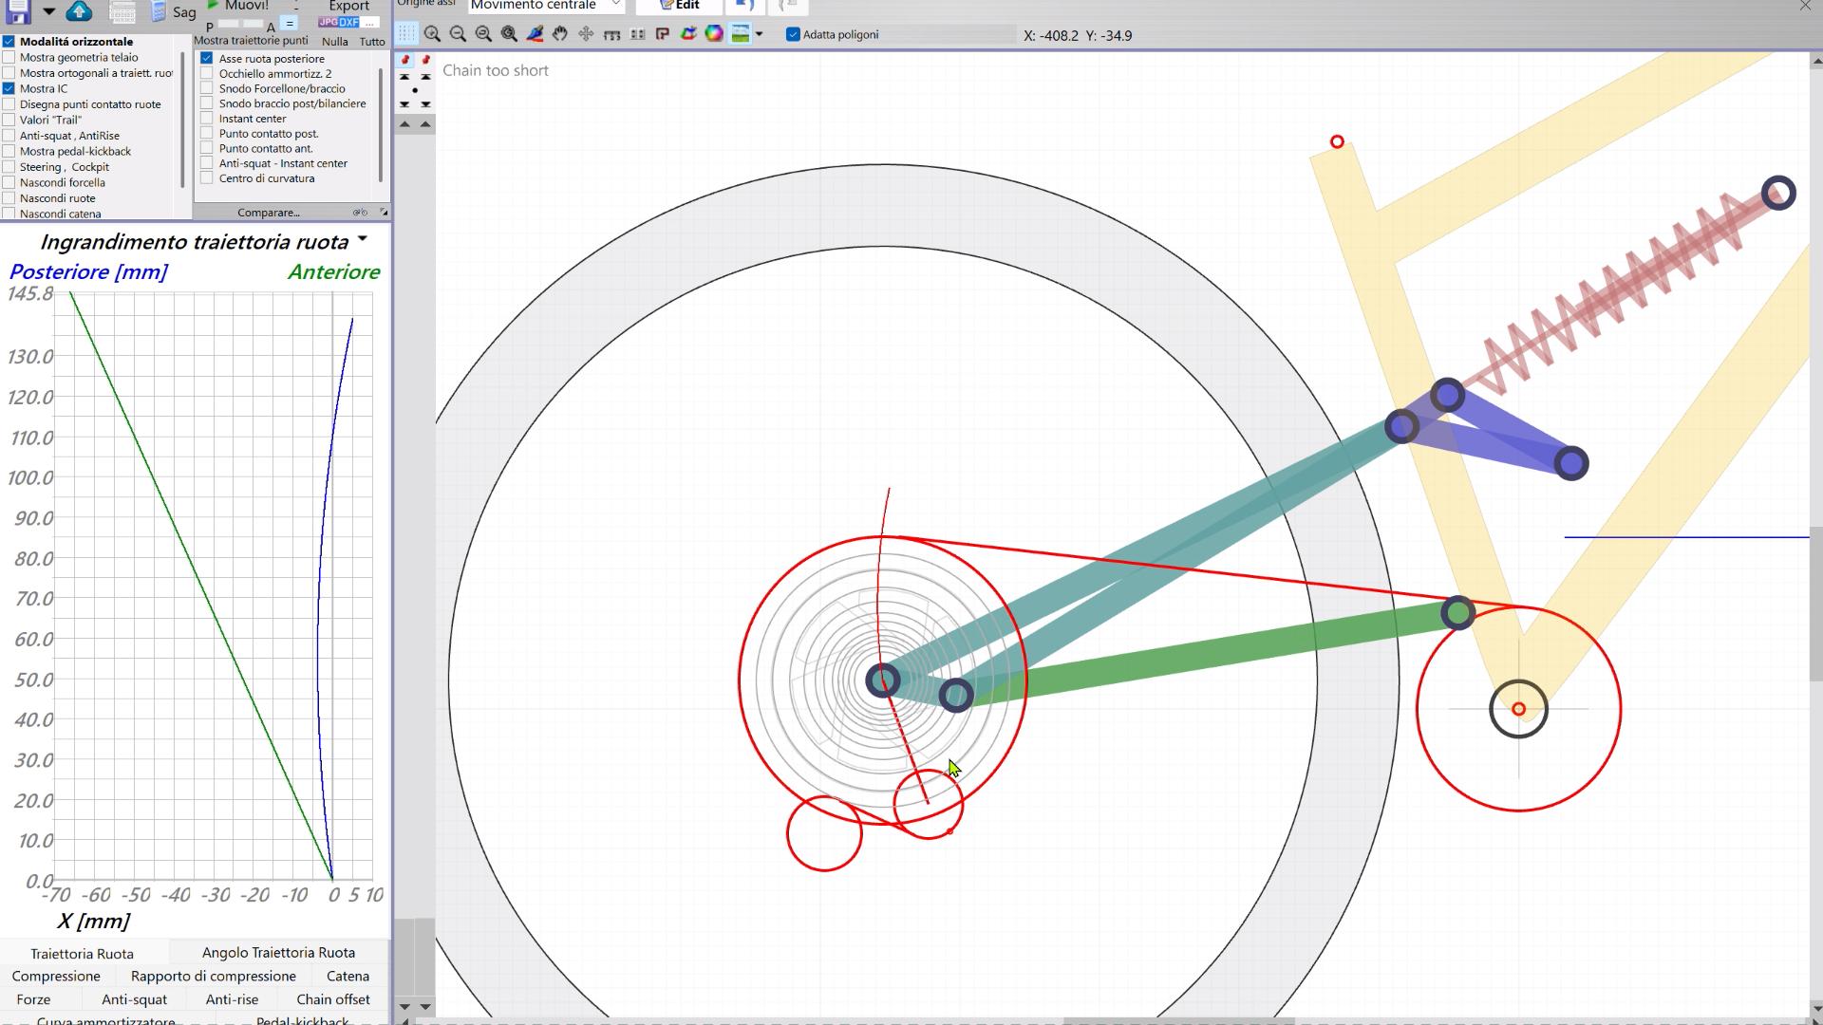This screenshot has height=1025, width=1823.
Task: Click the DXF export icon
Action: pos(349,22)
